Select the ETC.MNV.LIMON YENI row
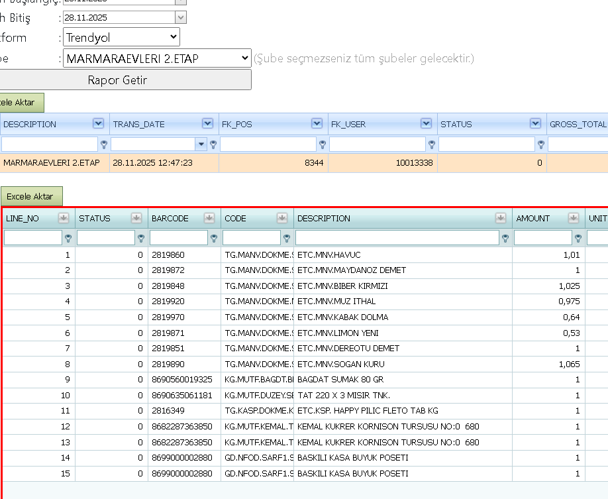The image size is (608, 499). point(305,333)
